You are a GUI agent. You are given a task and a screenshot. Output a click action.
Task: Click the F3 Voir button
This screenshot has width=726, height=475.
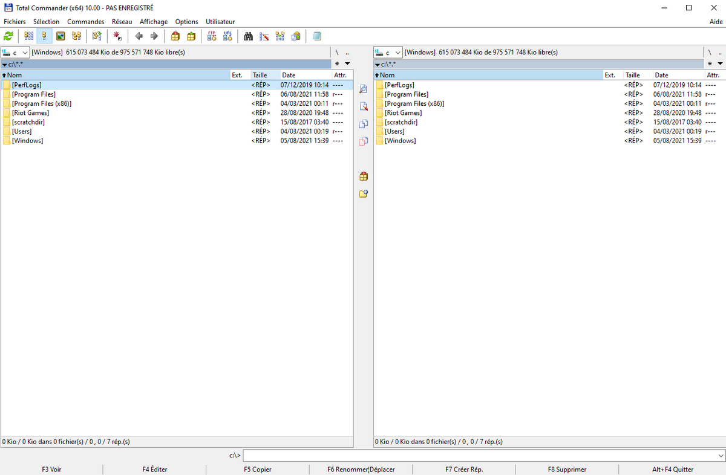[51, 470]
